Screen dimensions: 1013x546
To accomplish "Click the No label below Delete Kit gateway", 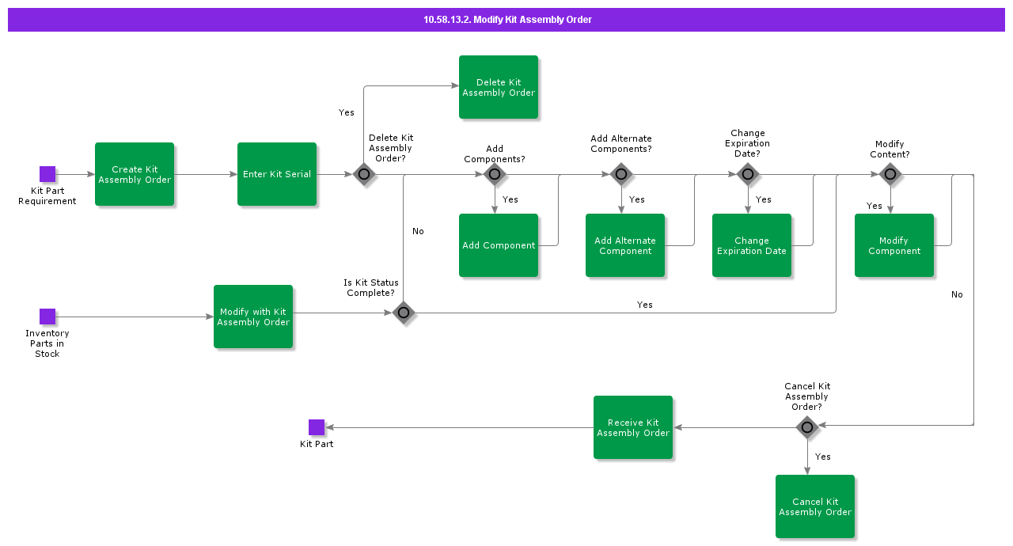I will pos(418,231).
